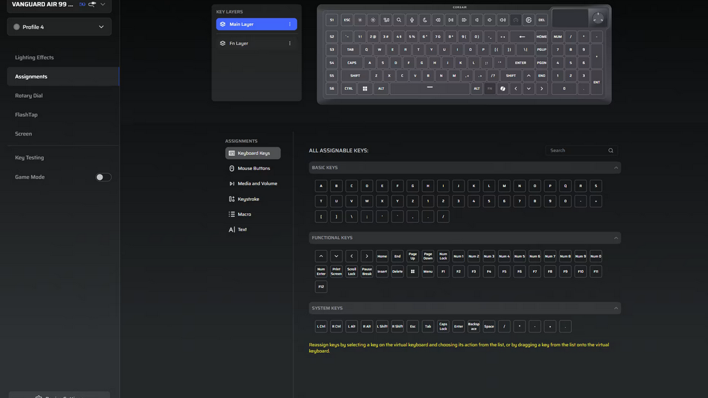Screen dimensions: 708x398
Task: Open the Lighting Effects page in the sidebar
Action: 34,57
